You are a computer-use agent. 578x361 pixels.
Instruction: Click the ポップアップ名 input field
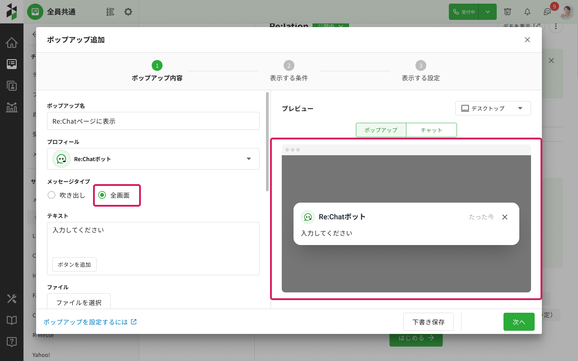pyautogui.click(x=153, y=121)
